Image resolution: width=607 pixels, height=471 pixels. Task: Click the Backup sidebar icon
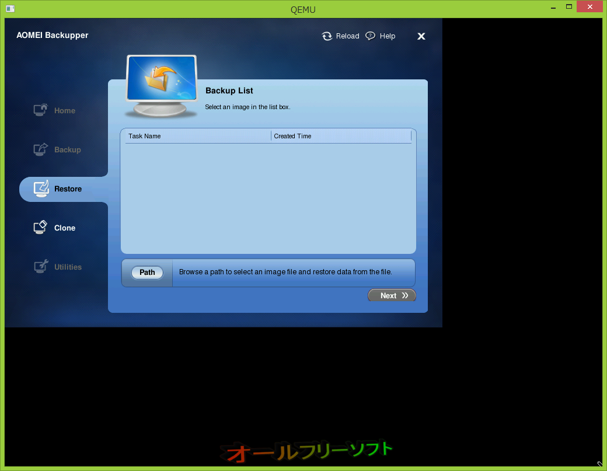pyautogui.click(x=41, y=149)
